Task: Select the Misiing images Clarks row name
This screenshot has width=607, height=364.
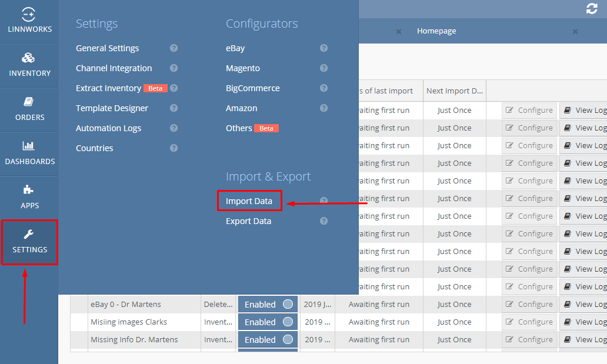Action: pos(129,322)
